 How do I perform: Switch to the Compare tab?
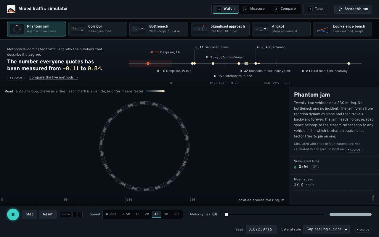click(285, 9)
